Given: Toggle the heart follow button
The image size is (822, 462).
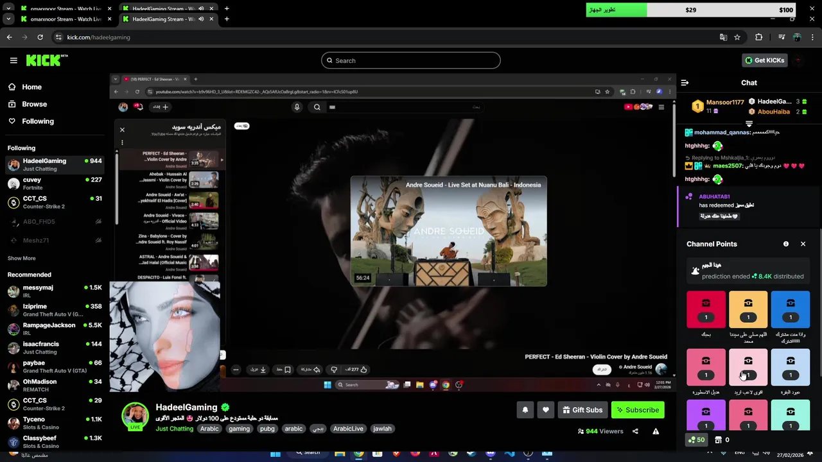Looking at the screenshot, I should [x=546, y=410].
